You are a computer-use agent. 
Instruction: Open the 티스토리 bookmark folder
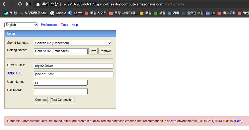pos(226,13)
